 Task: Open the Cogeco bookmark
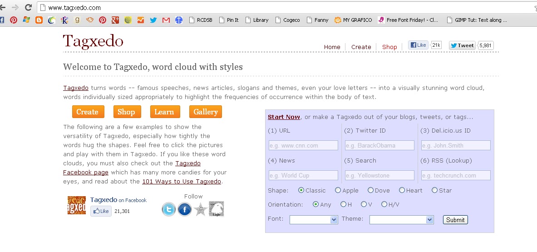(288, 20)
